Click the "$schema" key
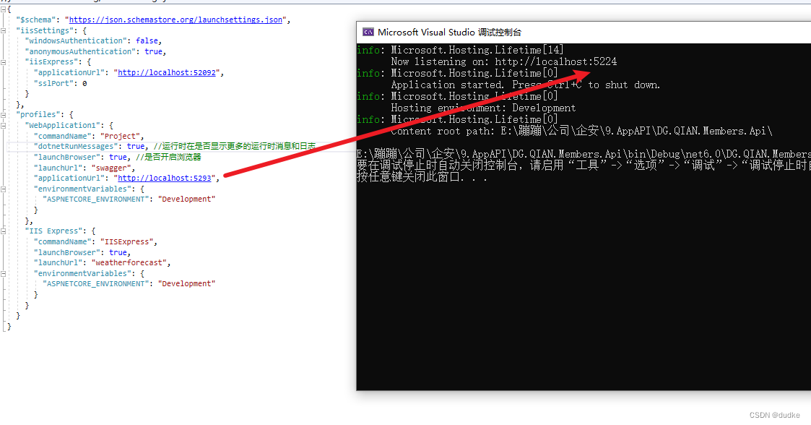This screenshot has width=811, height=425. pyautogui.click(x=35, y=20)
